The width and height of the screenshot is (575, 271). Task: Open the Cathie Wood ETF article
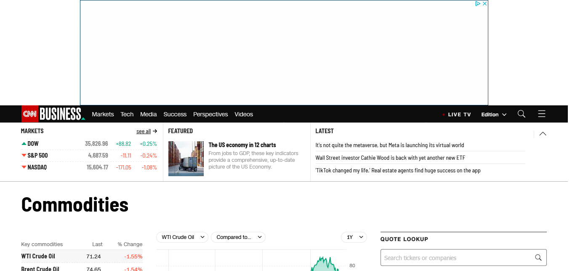coord(390,158)
